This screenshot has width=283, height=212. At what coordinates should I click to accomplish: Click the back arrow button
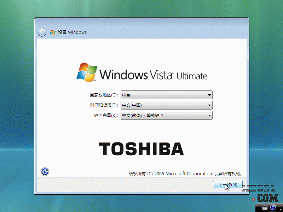[x=42, y=33]
